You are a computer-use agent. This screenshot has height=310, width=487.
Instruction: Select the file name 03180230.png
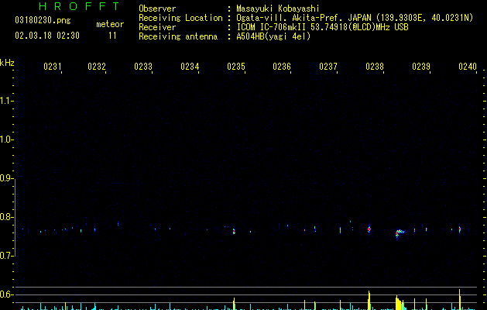coord(43,20)
